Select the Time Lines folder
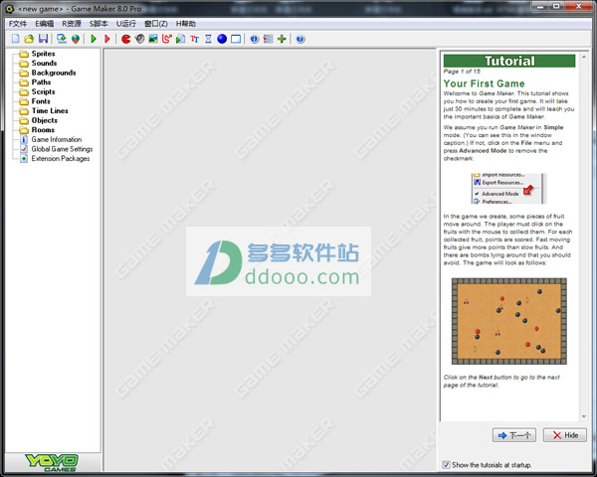The image size is (597, 477). (x=50, y=110)
